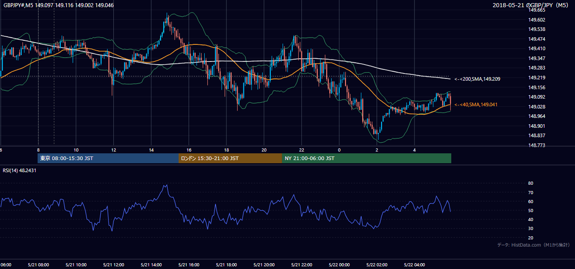575x269 pixels.
Task: Click price axis value 149.156
Action: 537,88
